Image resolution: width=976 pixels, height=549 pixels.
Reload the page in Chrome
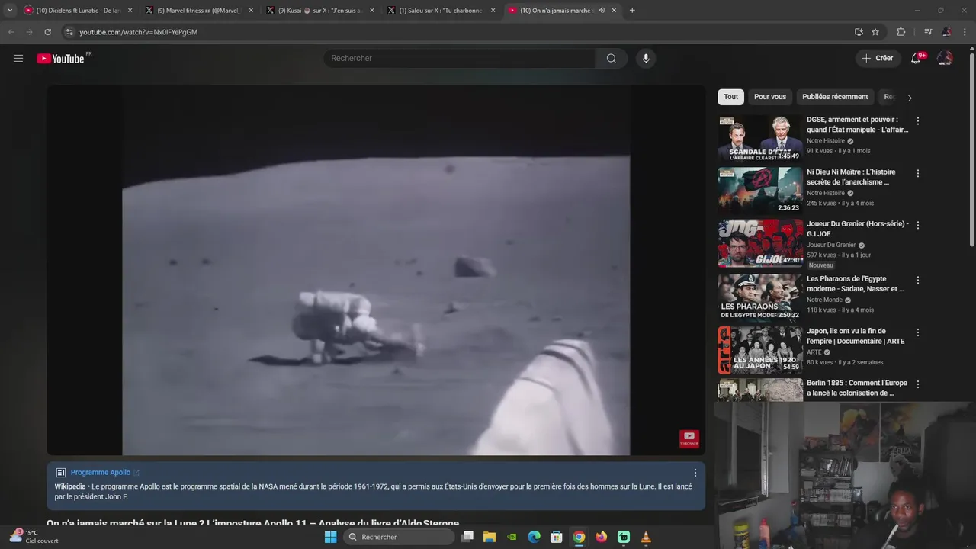pyautogui.click(x=47, y=32)
